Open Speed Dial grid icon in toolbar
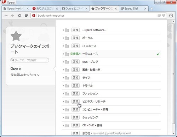Image resolution: width=177 pixels, height=137 pixels. 27,16
